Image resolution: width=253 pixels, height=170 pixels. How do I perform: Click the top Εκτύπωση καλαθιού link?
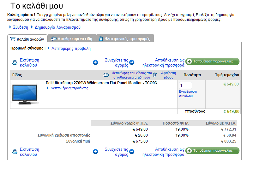tap(29, 62)
